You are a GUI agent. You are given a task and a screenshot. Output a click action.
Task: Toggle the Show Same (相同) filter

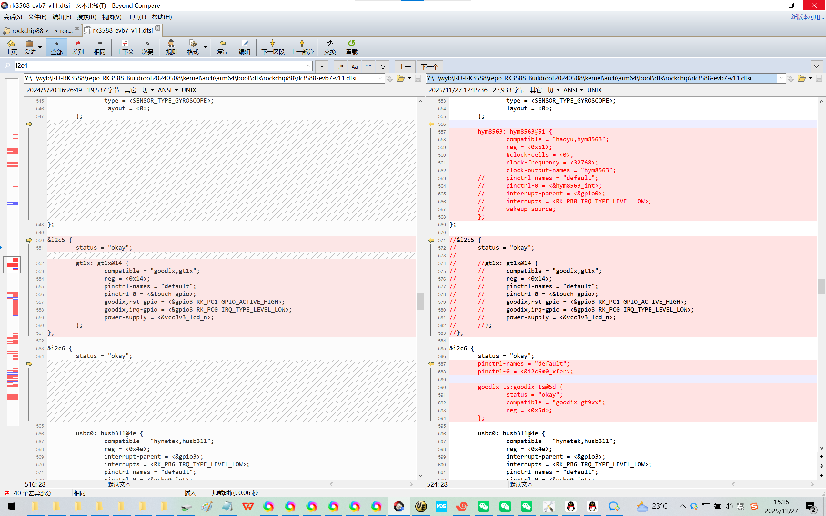pos(99,47)
